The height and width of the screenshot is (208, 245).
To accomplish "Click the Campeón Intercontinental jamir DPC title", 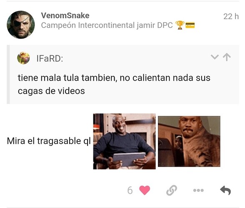I will click(107, 25).
